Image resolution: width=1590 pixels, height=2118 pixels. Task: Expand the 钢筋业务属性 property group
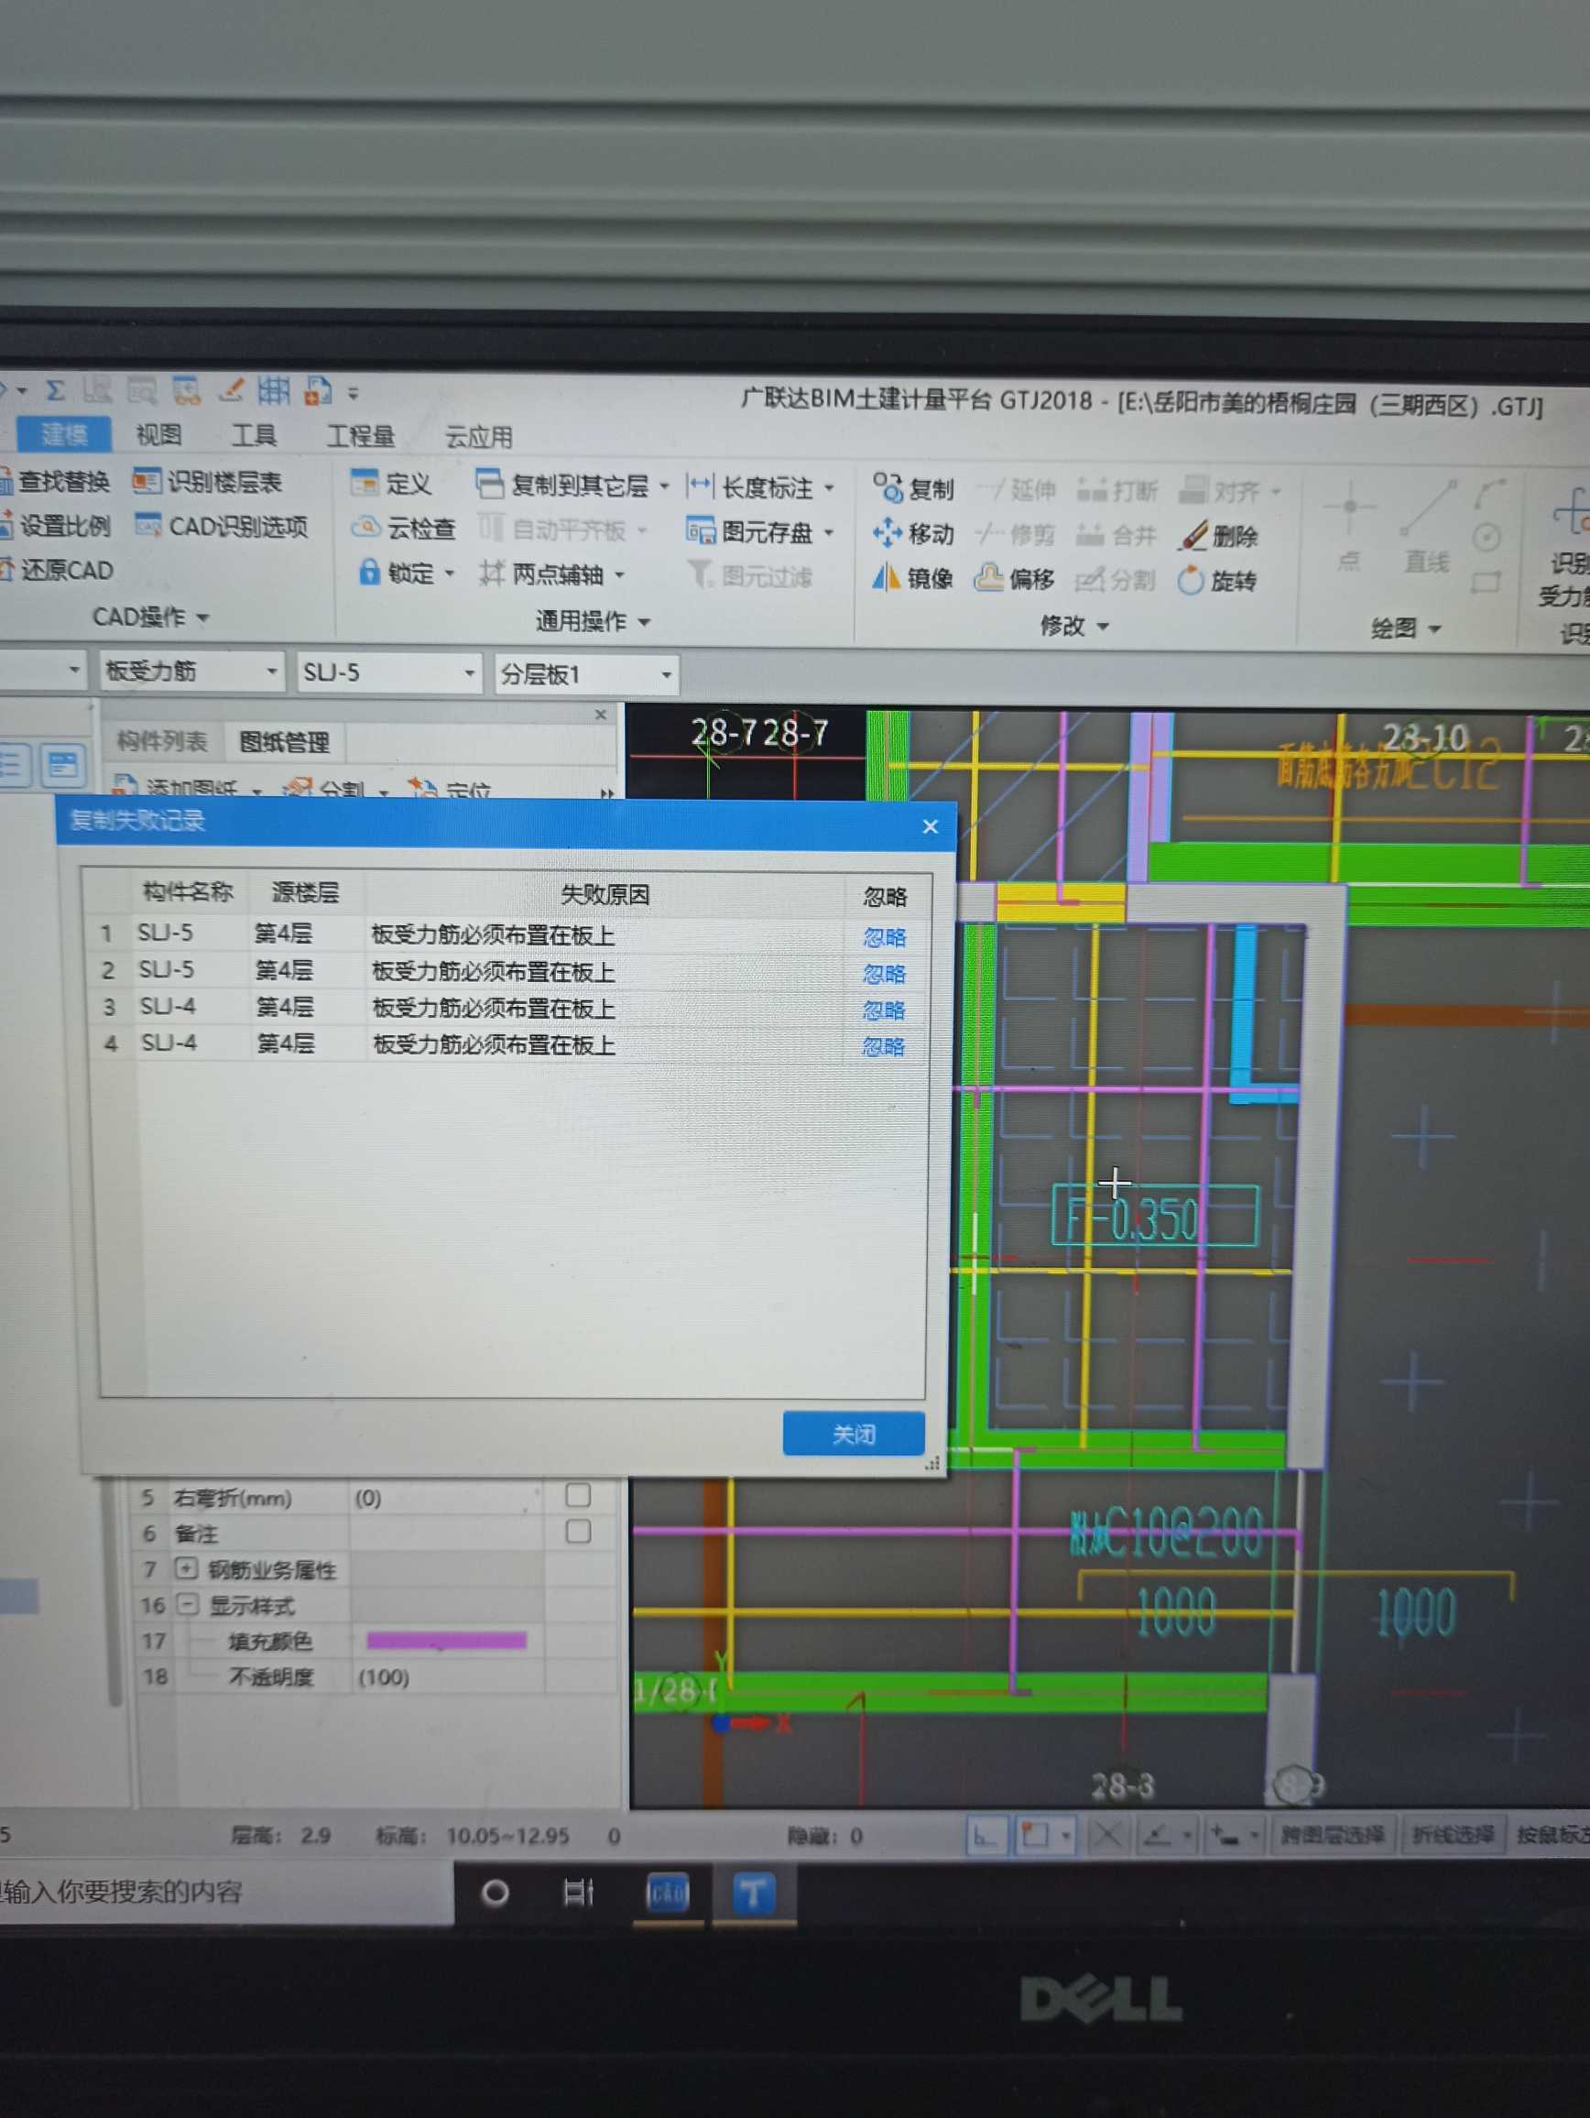(x=187, y=1568)
